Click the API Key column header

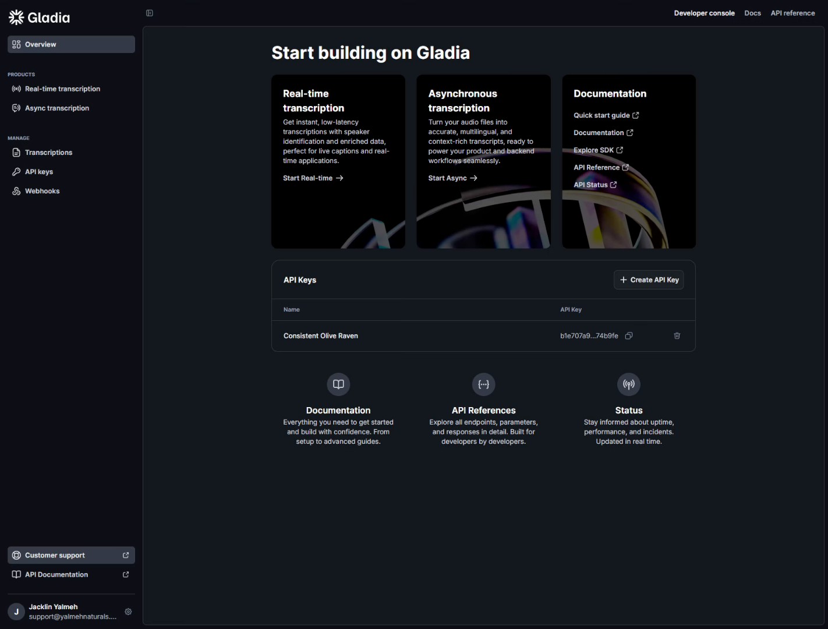point(571,310)
